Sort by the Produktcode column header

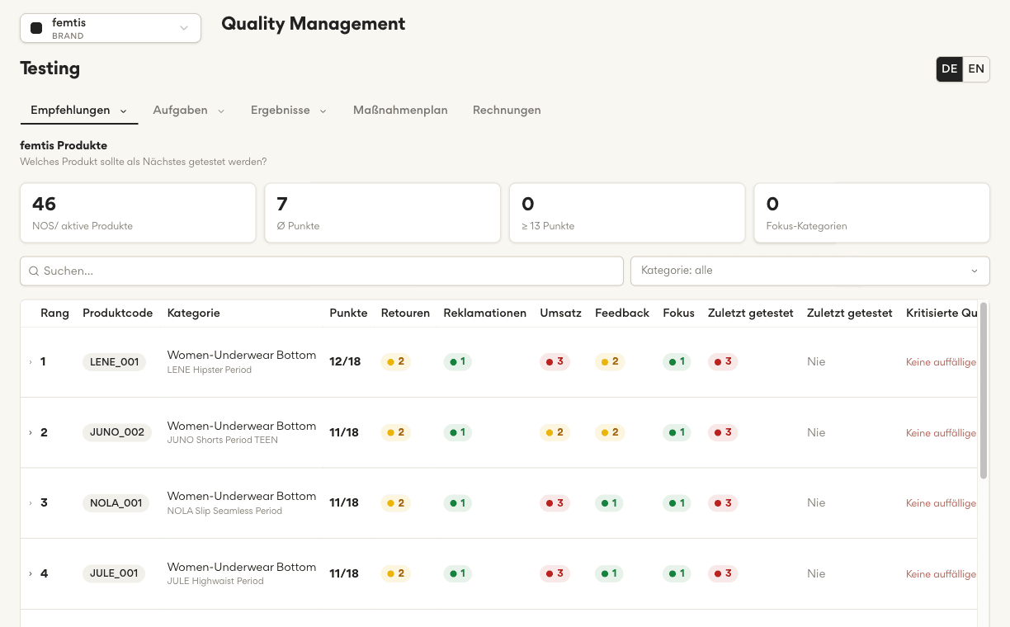pos(118,313)
